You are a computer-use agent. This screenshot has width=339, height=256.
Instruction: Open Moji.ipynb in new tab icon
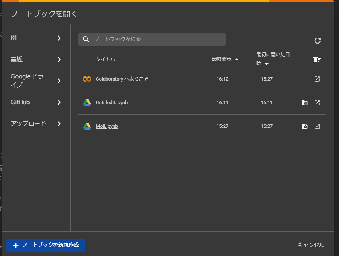click(317, 126)
